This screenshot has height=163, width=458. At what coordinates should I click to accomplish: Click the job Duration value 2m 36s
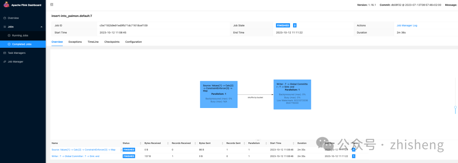(401, 33)
